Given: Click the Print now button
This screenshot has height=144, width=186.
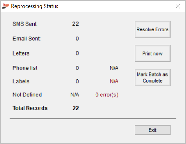Looking at the screenshot, I should (153, 53).
